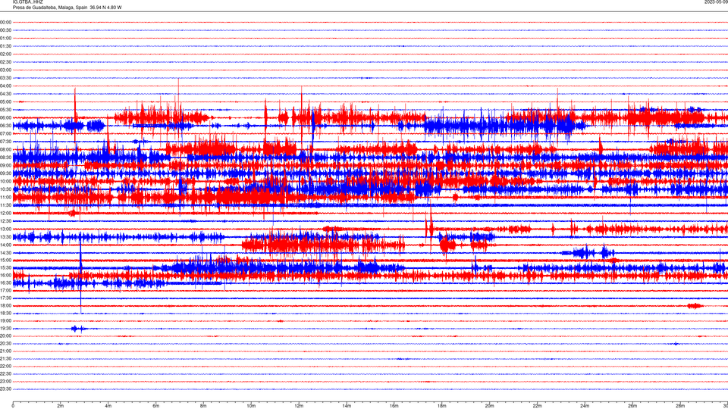Viewport: 728px width, 409px height.
Task: Click the '09:00' time label
Action: pos(5,166)
